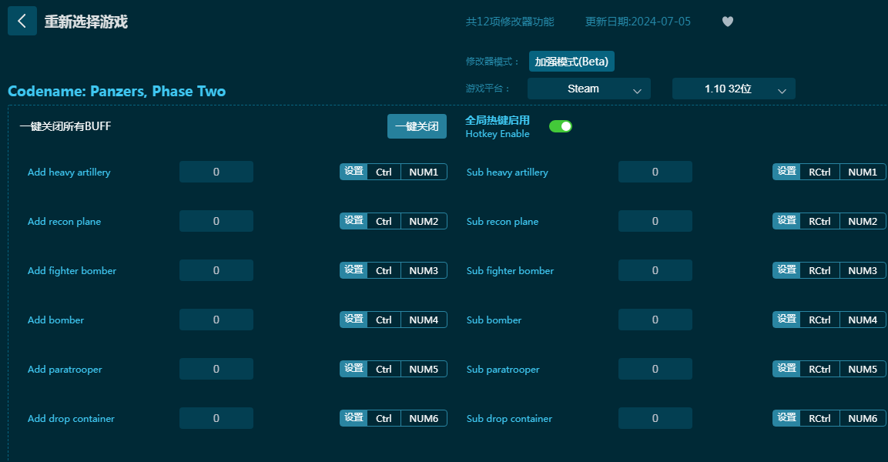The image size is (888, 462).
Task: Click the Add recon plane label
Action: point(65,222)
